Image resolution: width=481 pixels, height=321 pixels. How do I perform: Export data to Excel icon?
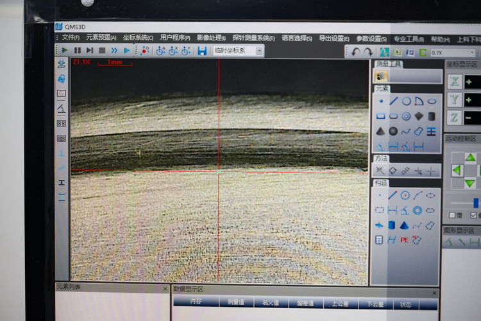click(398, 53)
